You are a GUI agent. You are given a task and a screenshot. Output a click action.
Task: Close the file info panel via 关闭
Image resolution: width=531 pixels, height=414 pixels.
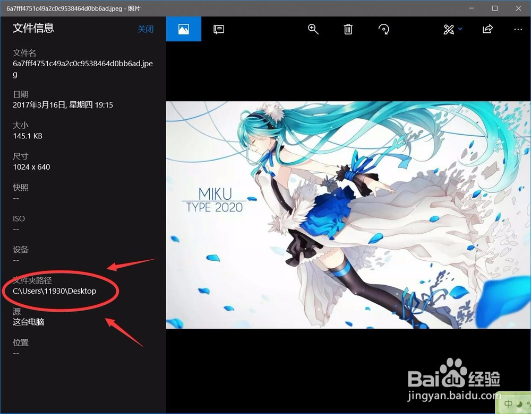click(x=145, y=29)
